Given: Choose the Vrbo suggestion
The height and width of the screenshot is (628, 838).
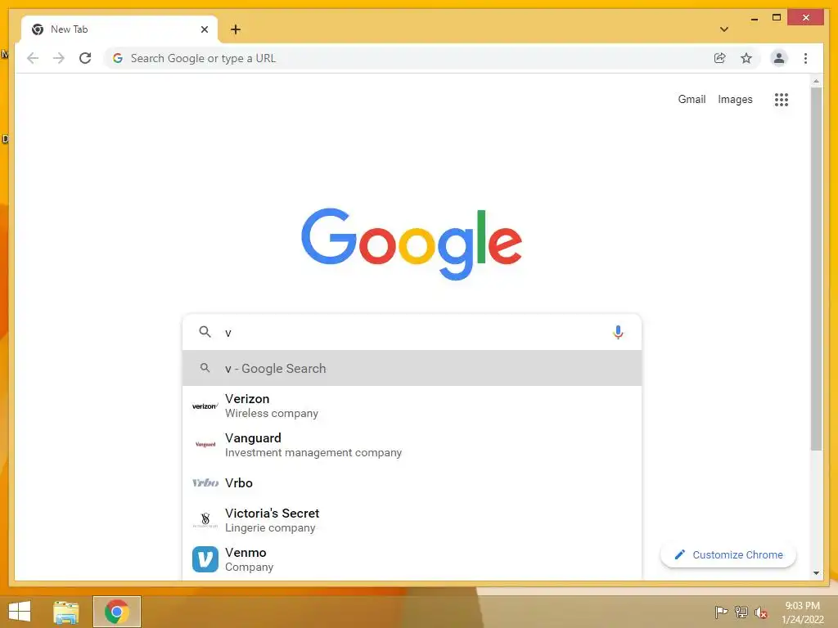Looking at the screenshot, I should pyautogui.click(x=412, y=482).
